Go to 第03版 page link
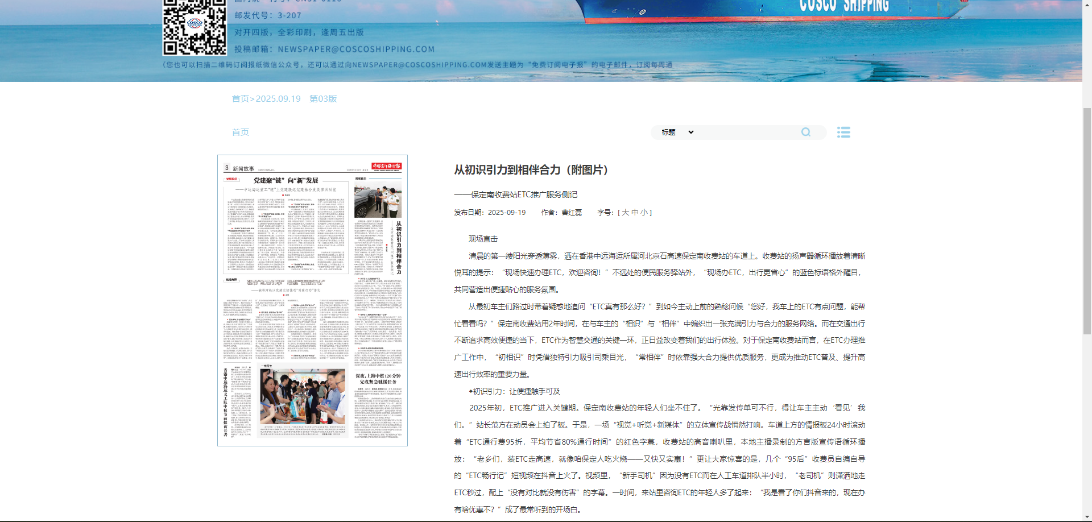The width and height of the screenshot is (1092, 522). [323, 99]
